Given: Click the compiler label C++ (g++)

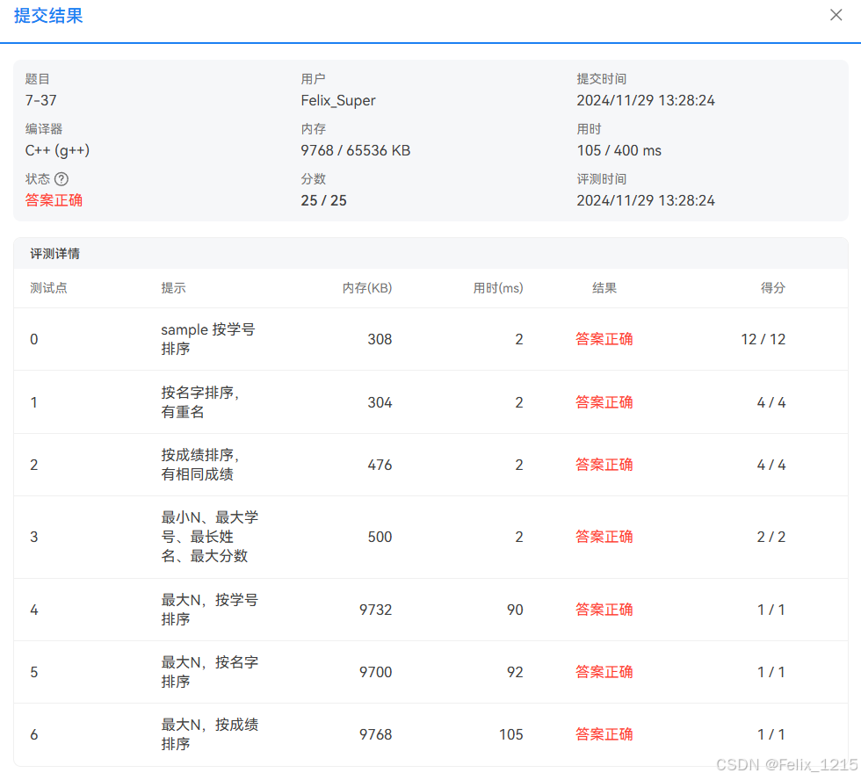Looking at the screenshot, I should coord(61,150).
